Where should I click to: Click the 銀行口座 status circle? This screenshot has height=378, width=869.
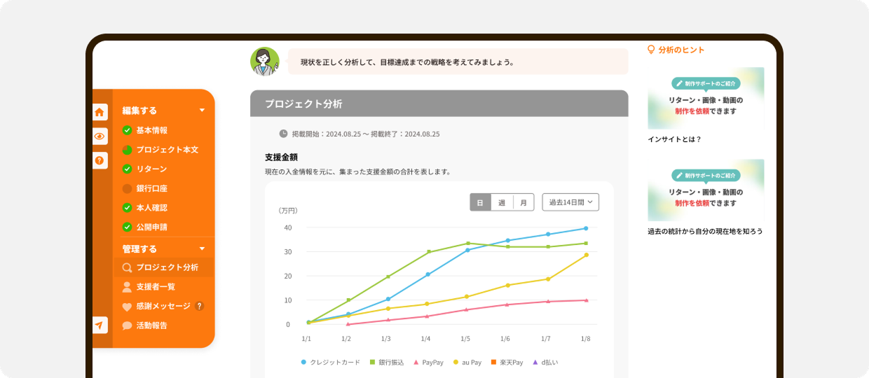[127, 188]
